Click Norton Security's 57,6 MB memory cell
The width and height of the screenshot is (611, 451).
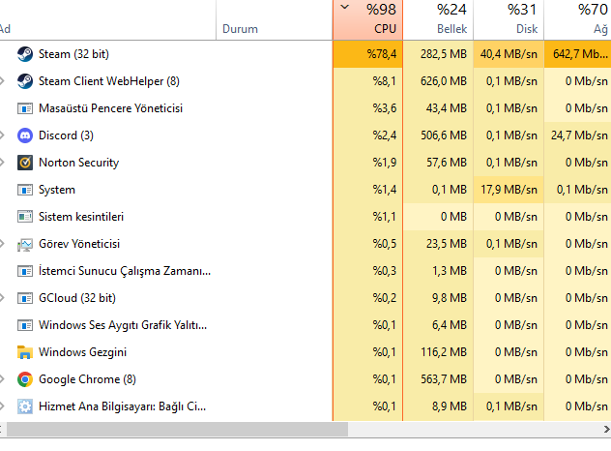(438, 163)
